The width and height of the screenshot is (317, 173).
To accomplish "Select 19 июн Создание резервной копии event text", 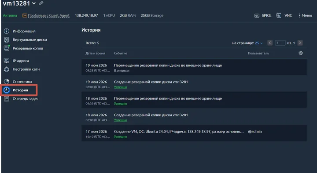I will click(x=151, y=82).
